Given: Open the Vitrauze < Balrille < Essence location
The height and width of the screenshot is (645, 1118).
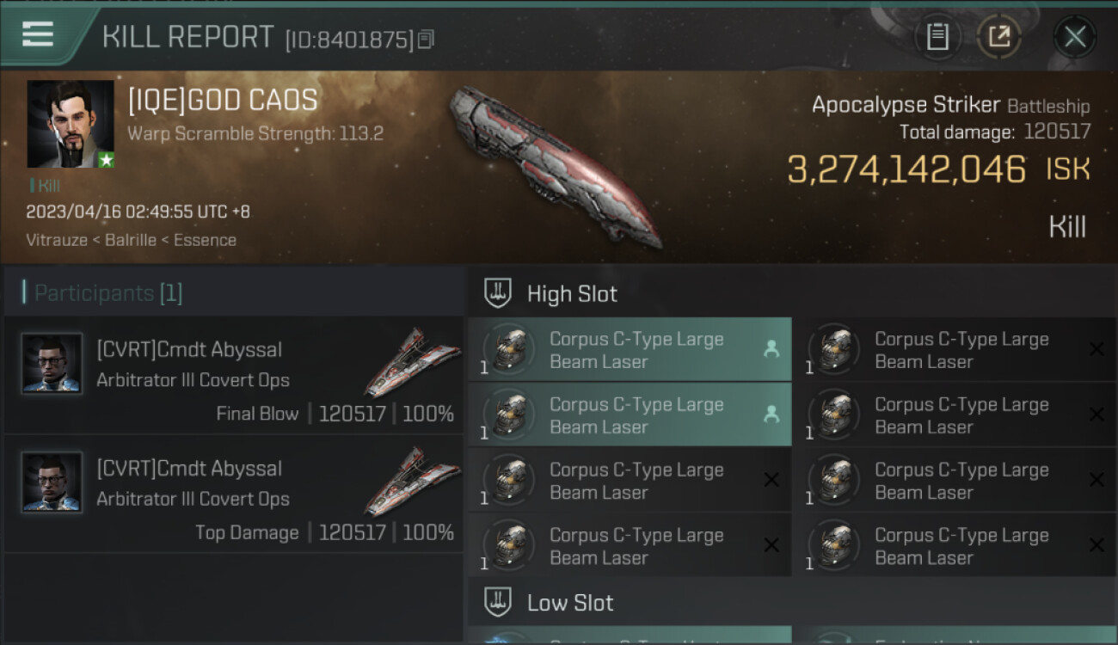Looking at the screenshot, I should point(131,240).
